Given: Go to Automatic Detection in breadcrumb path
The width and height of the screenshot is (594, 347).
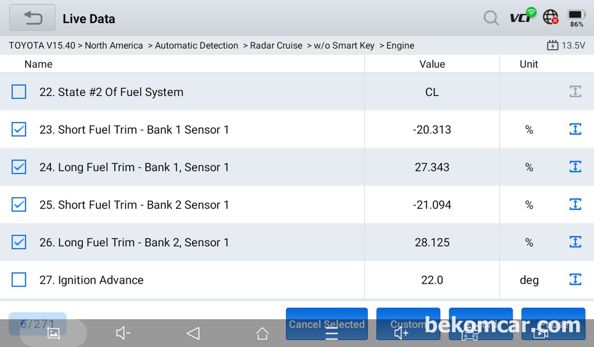Looking at the screenshot, I should coord(196,46).
